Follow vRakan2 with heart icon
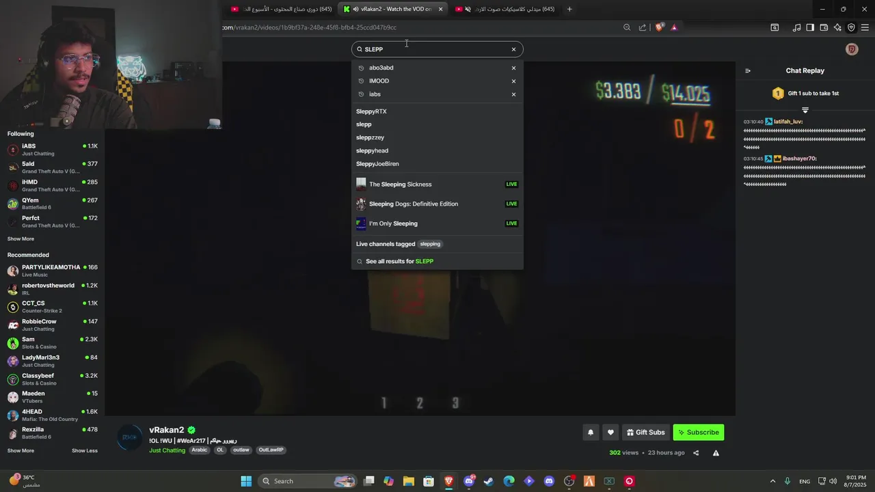Viewport: 875px width, 492px height. (x=611, y=432)
